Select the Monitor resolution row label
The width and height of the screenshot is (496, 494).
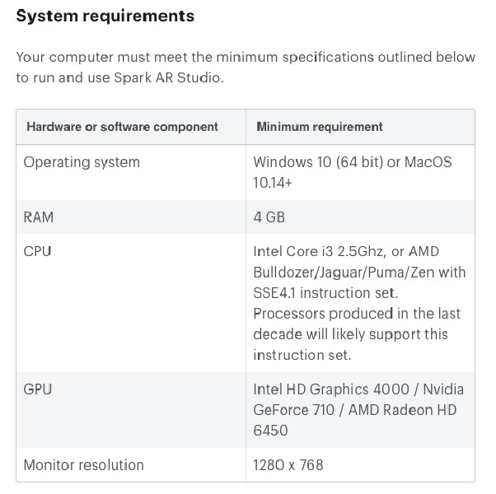point(83,465)
